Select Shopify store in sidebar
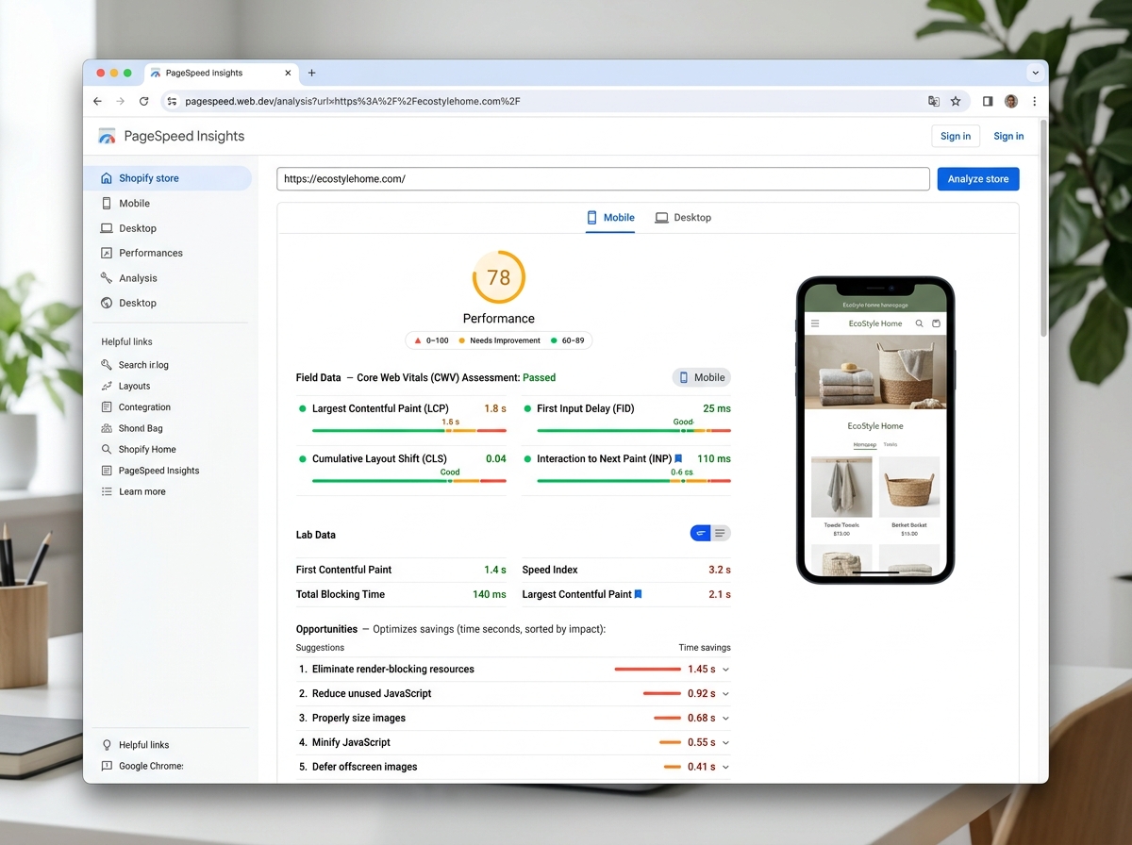Viewport: 1132px width, 845px height. [x=168, y=178]
